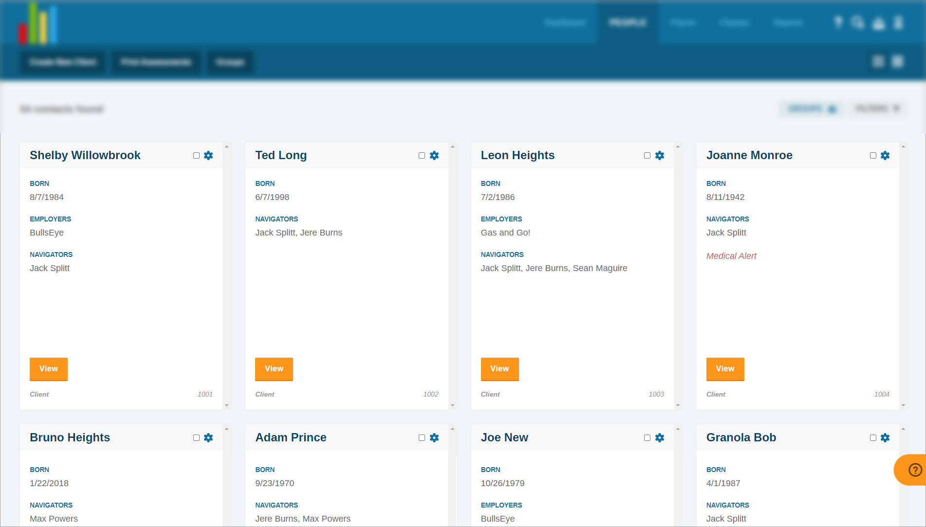
Task: Click scroll-down arrow on Leon Heights card
Action: (678, 405)
